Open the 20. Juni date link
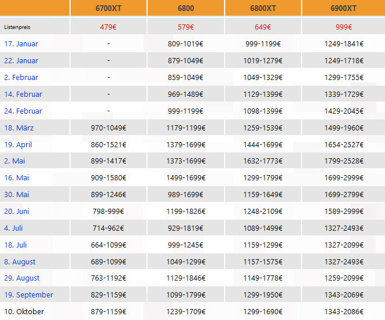Screen dimensions: 385x320 click(16, 211)
